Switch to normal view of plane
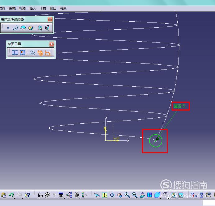Image resolution: width=215 pixels, height=206 pixels. [x=142, y=195]
